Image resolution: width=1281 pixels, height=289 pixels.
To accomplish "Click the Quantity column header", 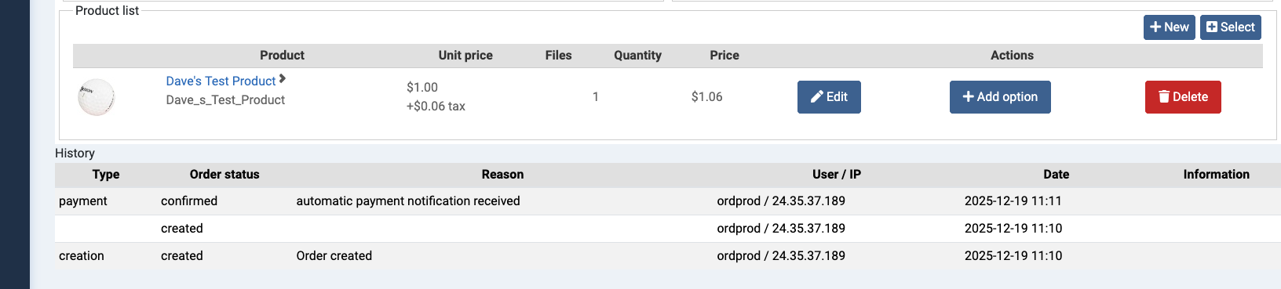I will coord(637,55).
